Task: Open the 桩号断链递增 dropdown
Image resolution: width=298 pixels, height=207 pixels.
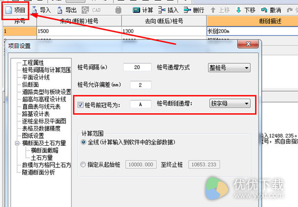Action: coord(230,104)
